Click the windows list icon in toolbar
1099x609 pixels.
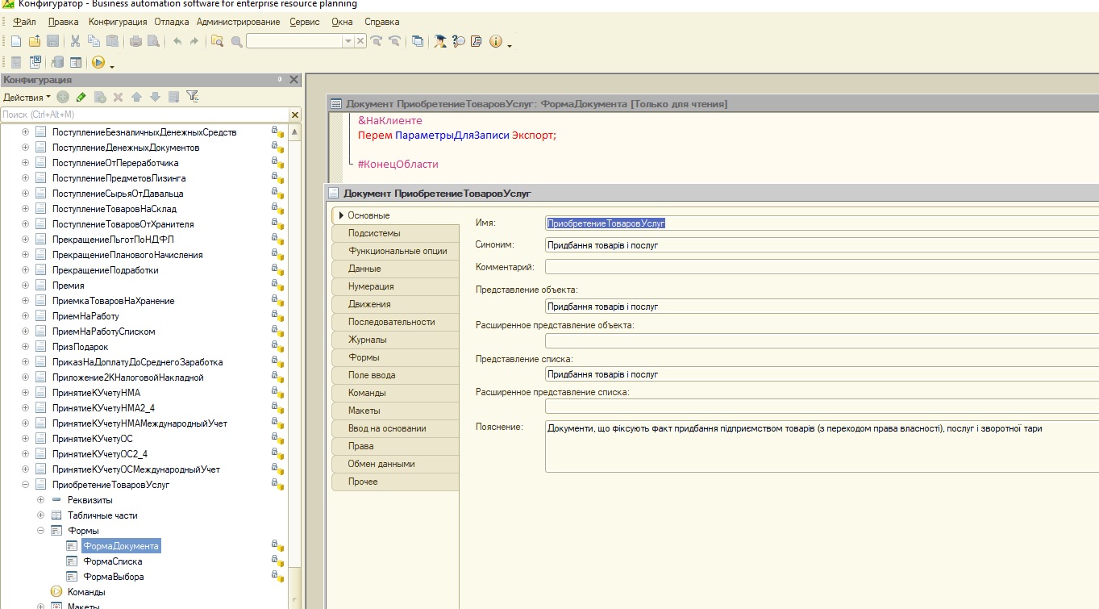pyautogui.click(x=417, y=41)
